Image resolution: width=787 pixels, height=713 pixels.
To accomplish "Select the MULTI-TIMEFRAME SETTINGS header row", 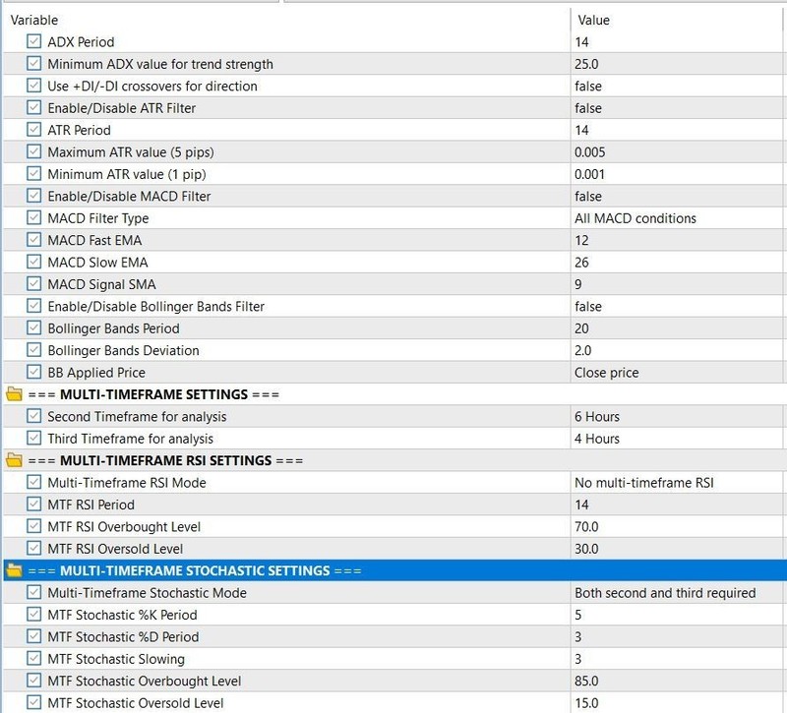I will (395, 394).
